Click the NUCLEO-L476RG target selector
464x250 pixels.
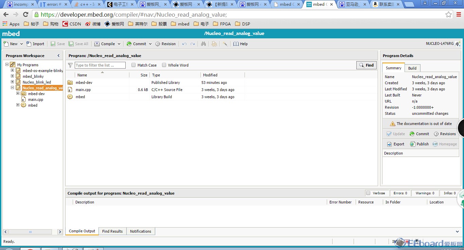(443, 43)
